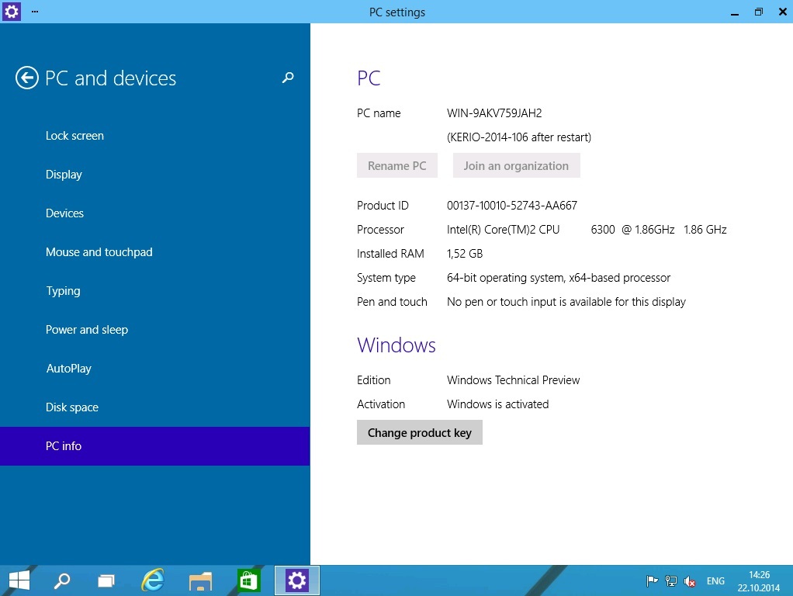Open the Windows Store taskbar icon
The width and height of the screenshot is (793, 596).
coord(248,580)
